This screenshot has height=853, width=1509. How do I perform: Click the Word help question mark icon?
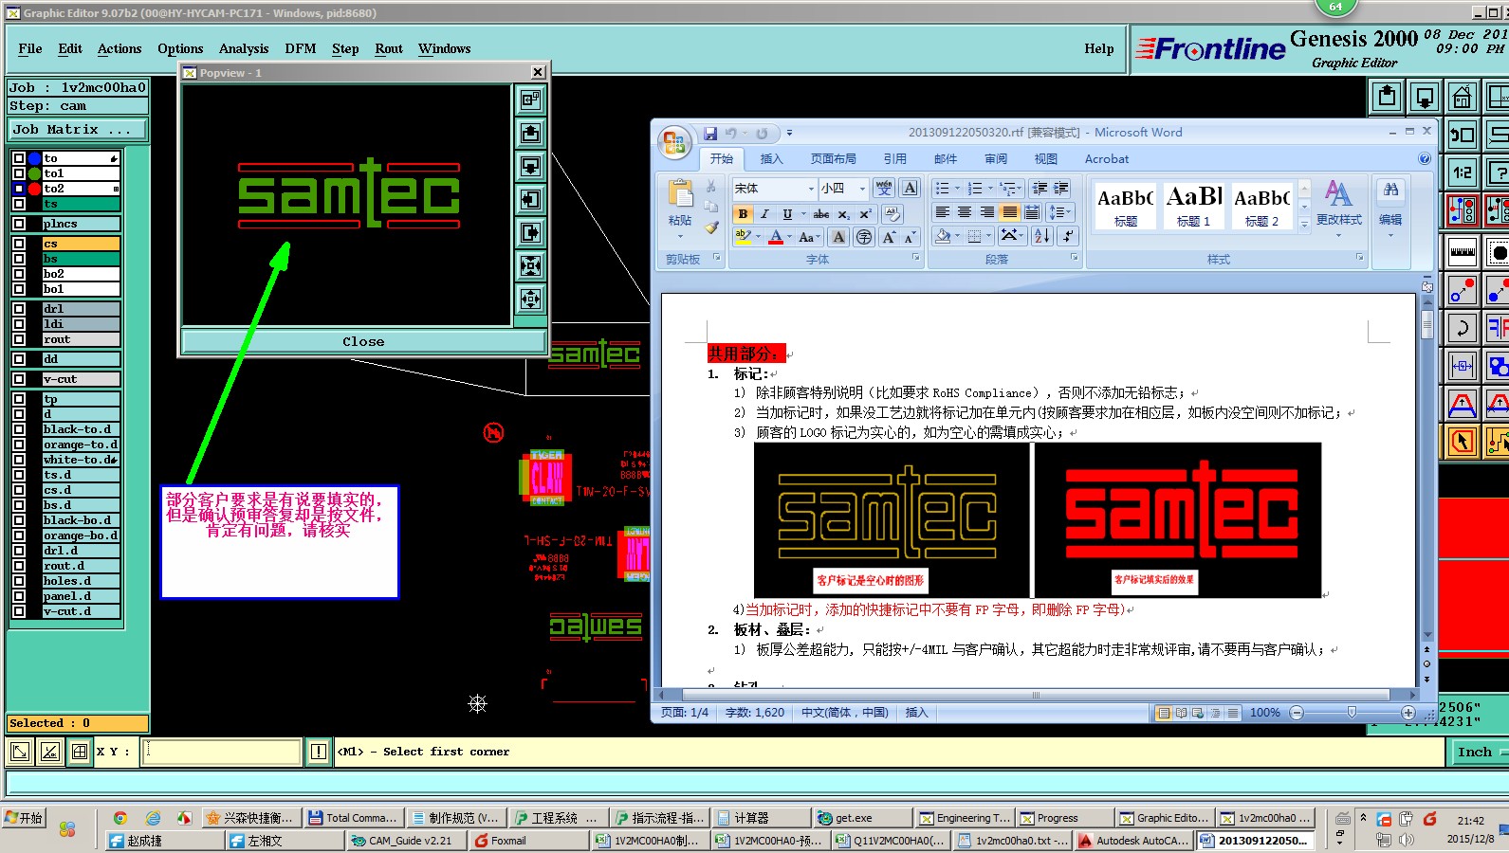coord(1424,158)
